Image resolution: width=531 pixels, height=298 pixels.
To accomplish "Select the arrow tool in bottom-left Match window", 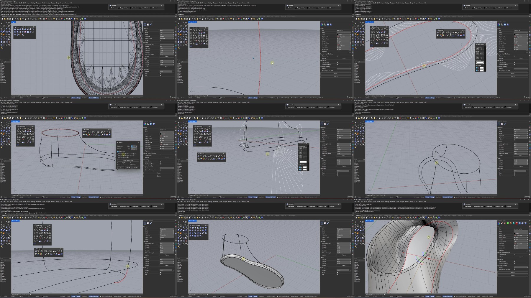I will pyautogui.click(x=1, y=222).
